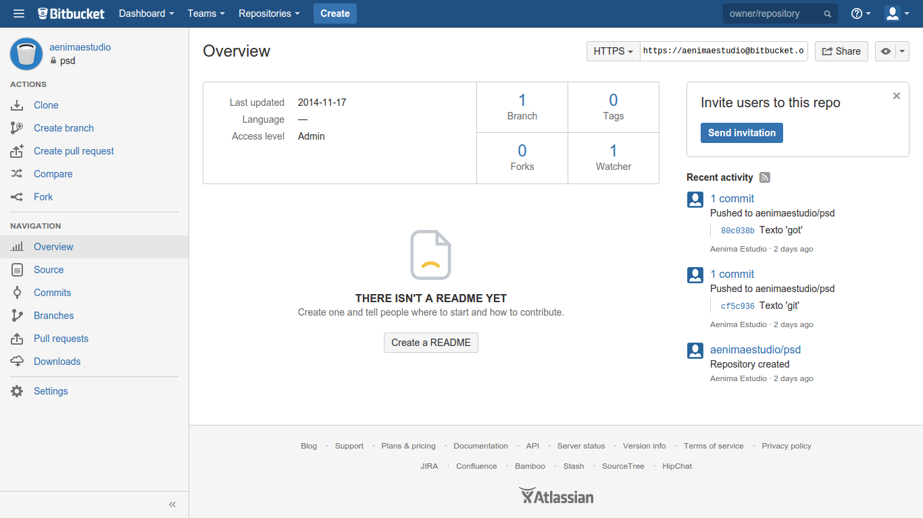Open the HTTPS protocol dropdown
This screenshot has height=518, width=923.
coord(614,51)
